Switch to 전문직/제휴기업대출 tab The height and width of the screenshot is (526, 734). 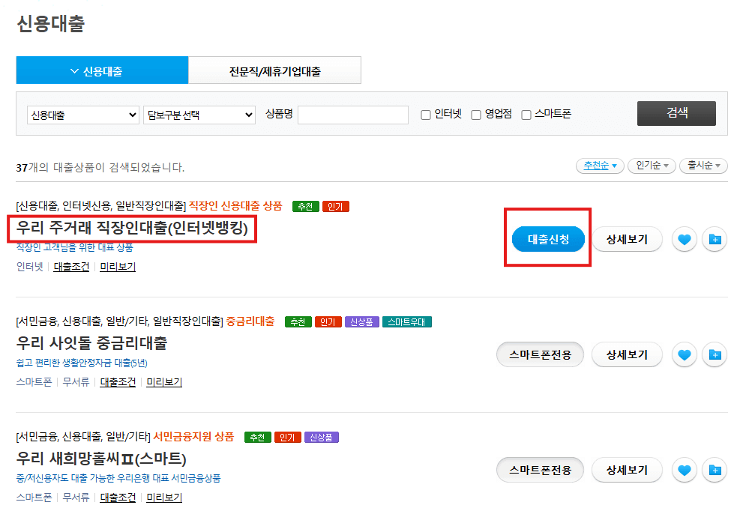click(275, 70)
